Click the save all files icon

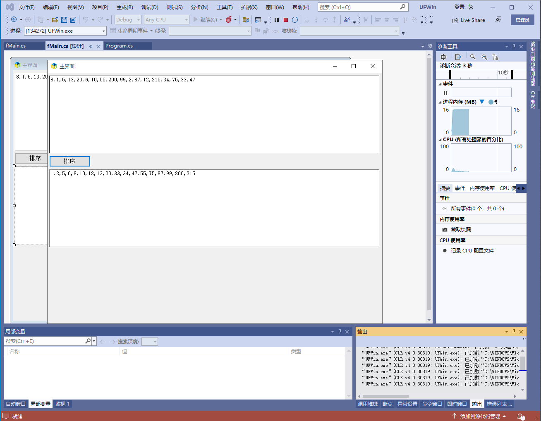click(x=73, y=20)
